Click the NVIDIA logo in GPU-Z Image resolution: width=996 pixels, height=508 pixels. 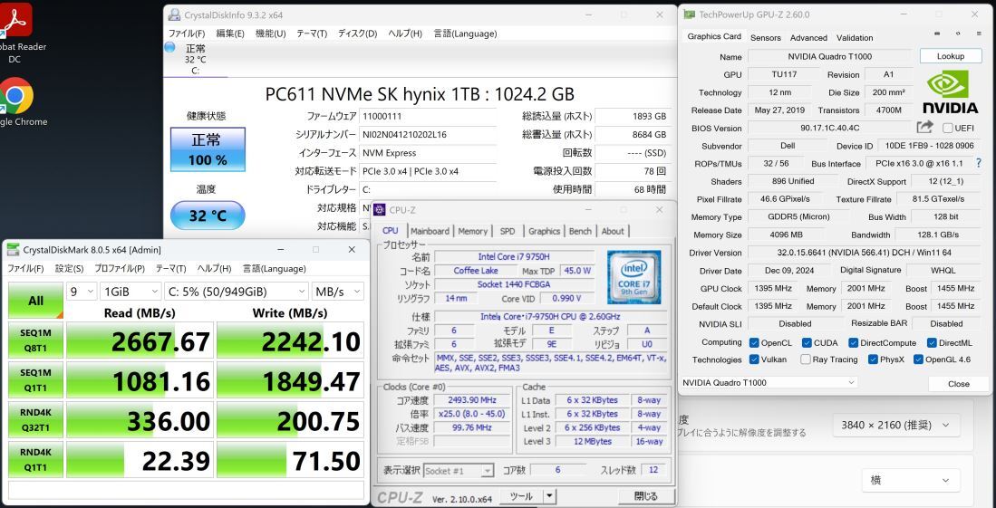(951, 91)
